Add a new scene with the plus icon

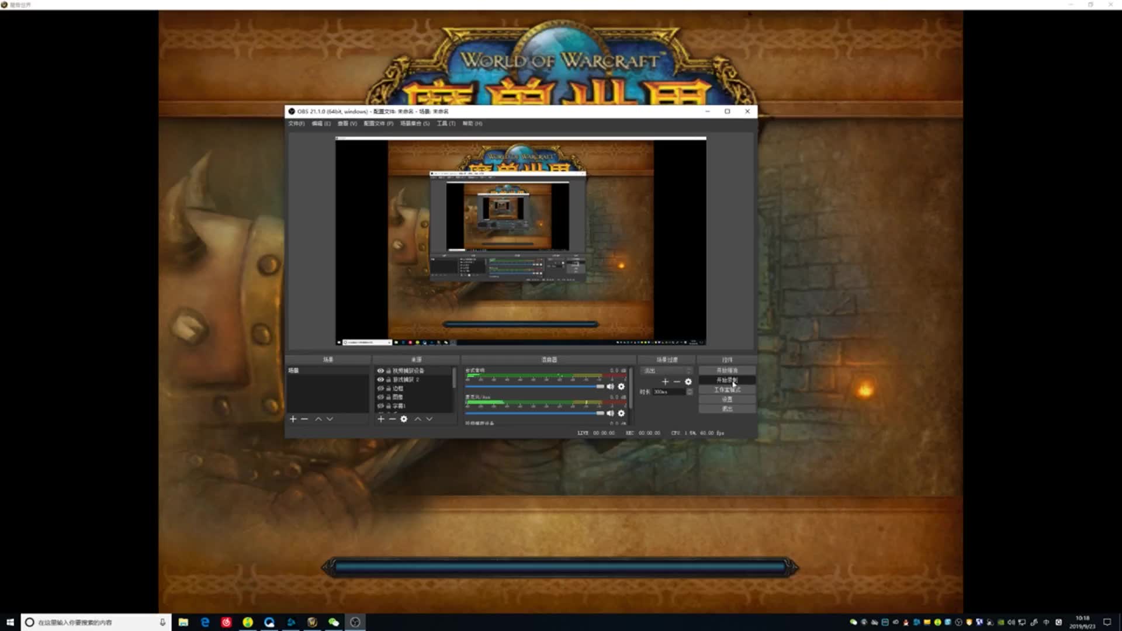[293, 419]
